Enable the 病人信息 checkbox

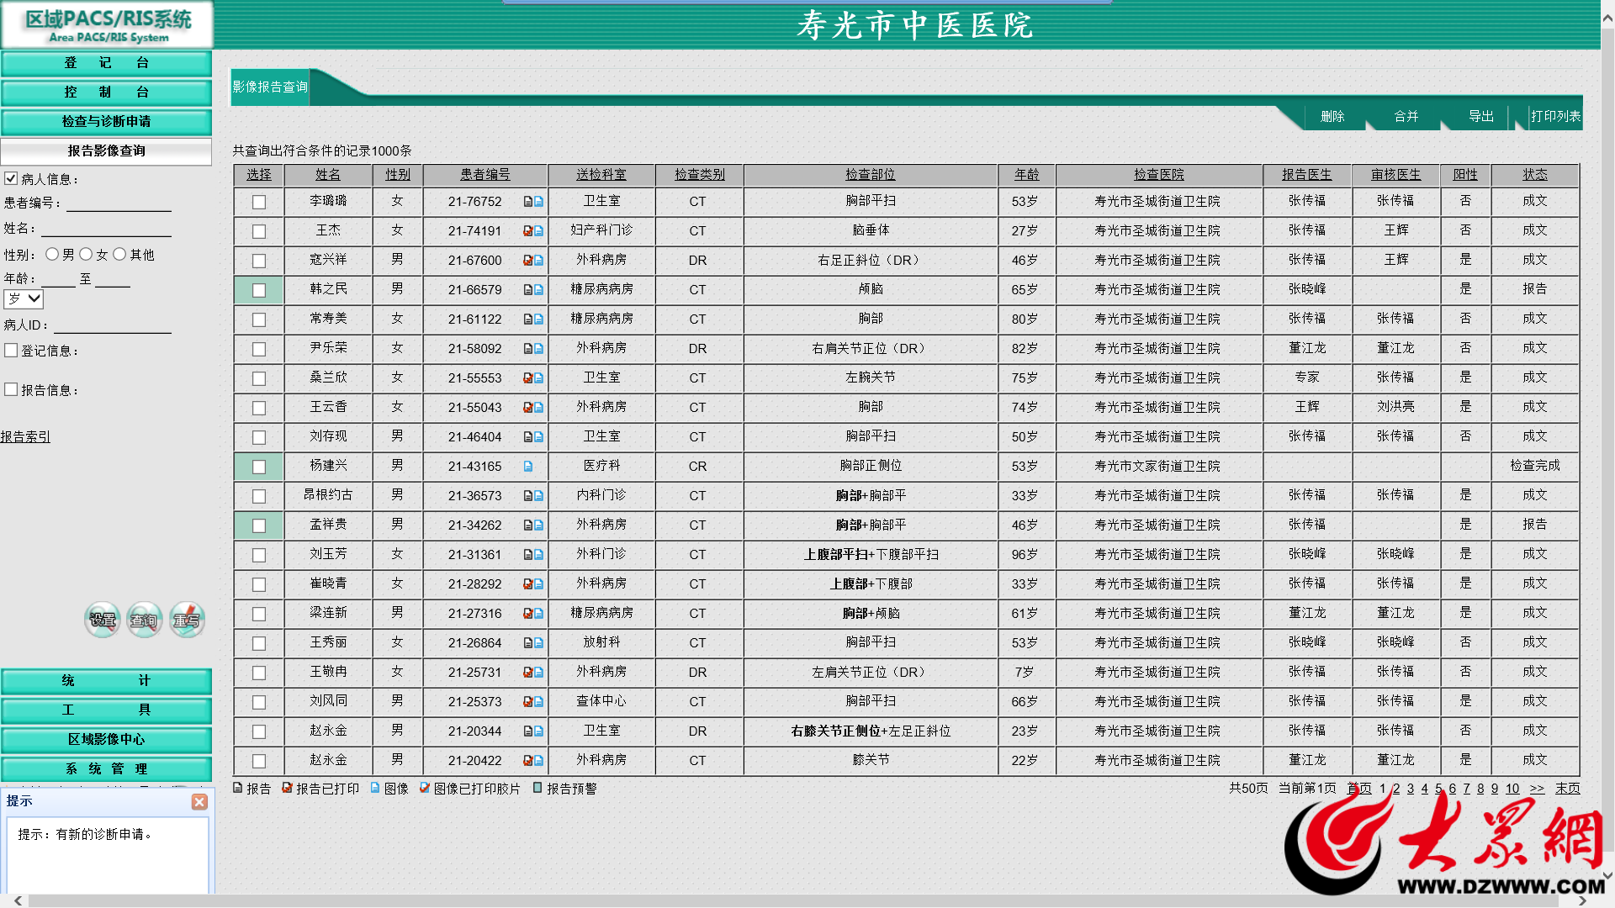10,178
